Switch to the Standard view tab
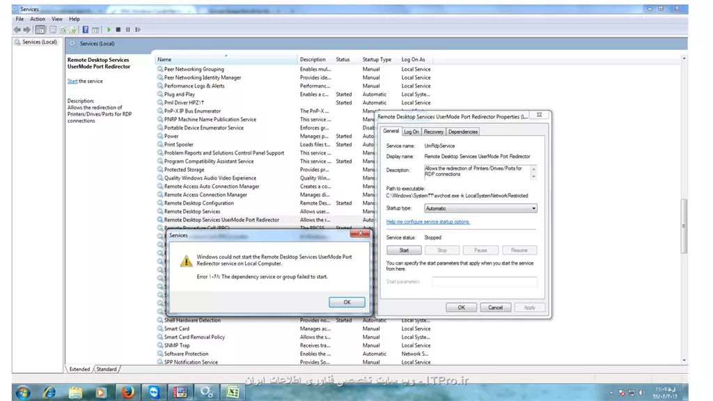The width and height of the screenshot is (713, 401). coord(107,369)
